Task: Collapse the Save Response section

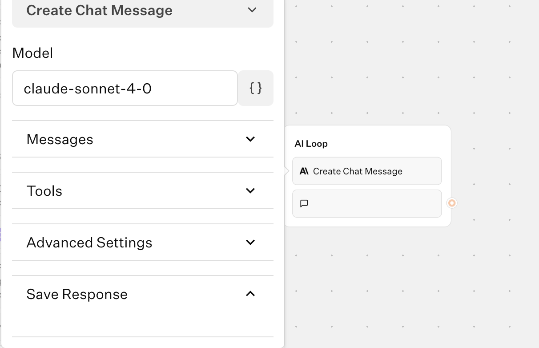Action: [142, 294]
